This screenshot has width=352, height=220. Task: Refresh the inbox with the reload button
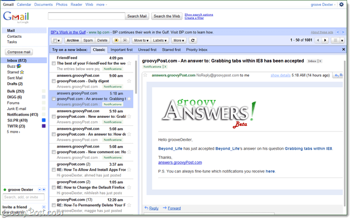tap(193, 41)
